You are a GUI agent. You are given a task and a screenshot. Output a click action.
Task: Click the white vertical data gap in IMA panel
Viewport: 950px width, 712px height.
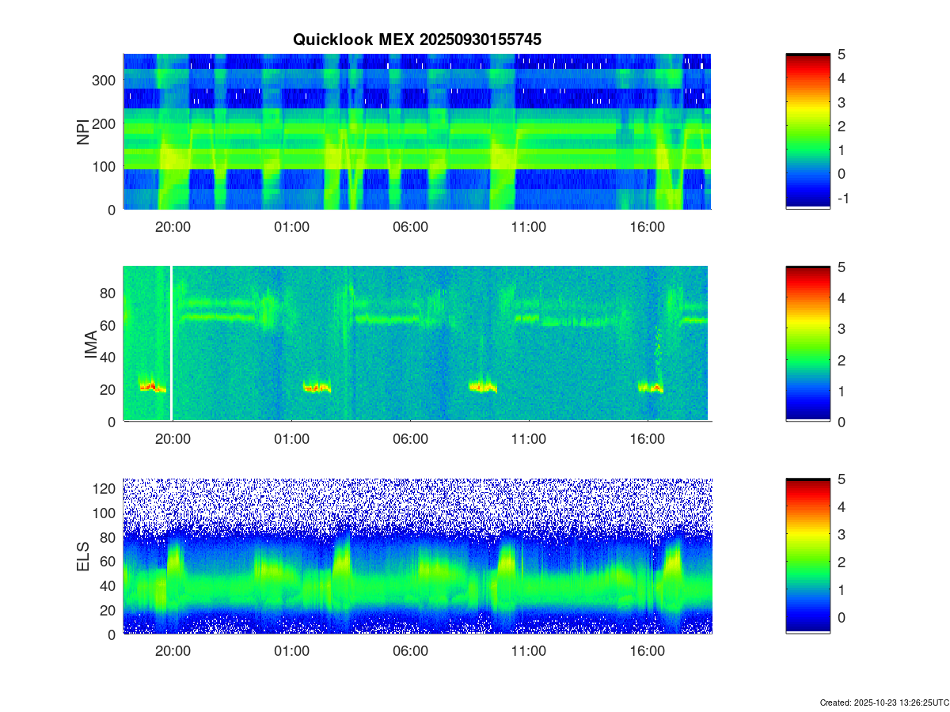[172, 344]
